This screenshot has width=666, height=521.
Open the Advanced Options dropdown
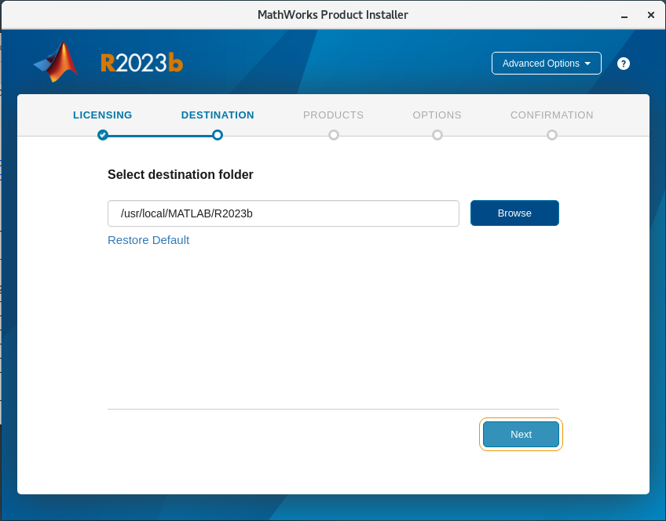[546, 64]
